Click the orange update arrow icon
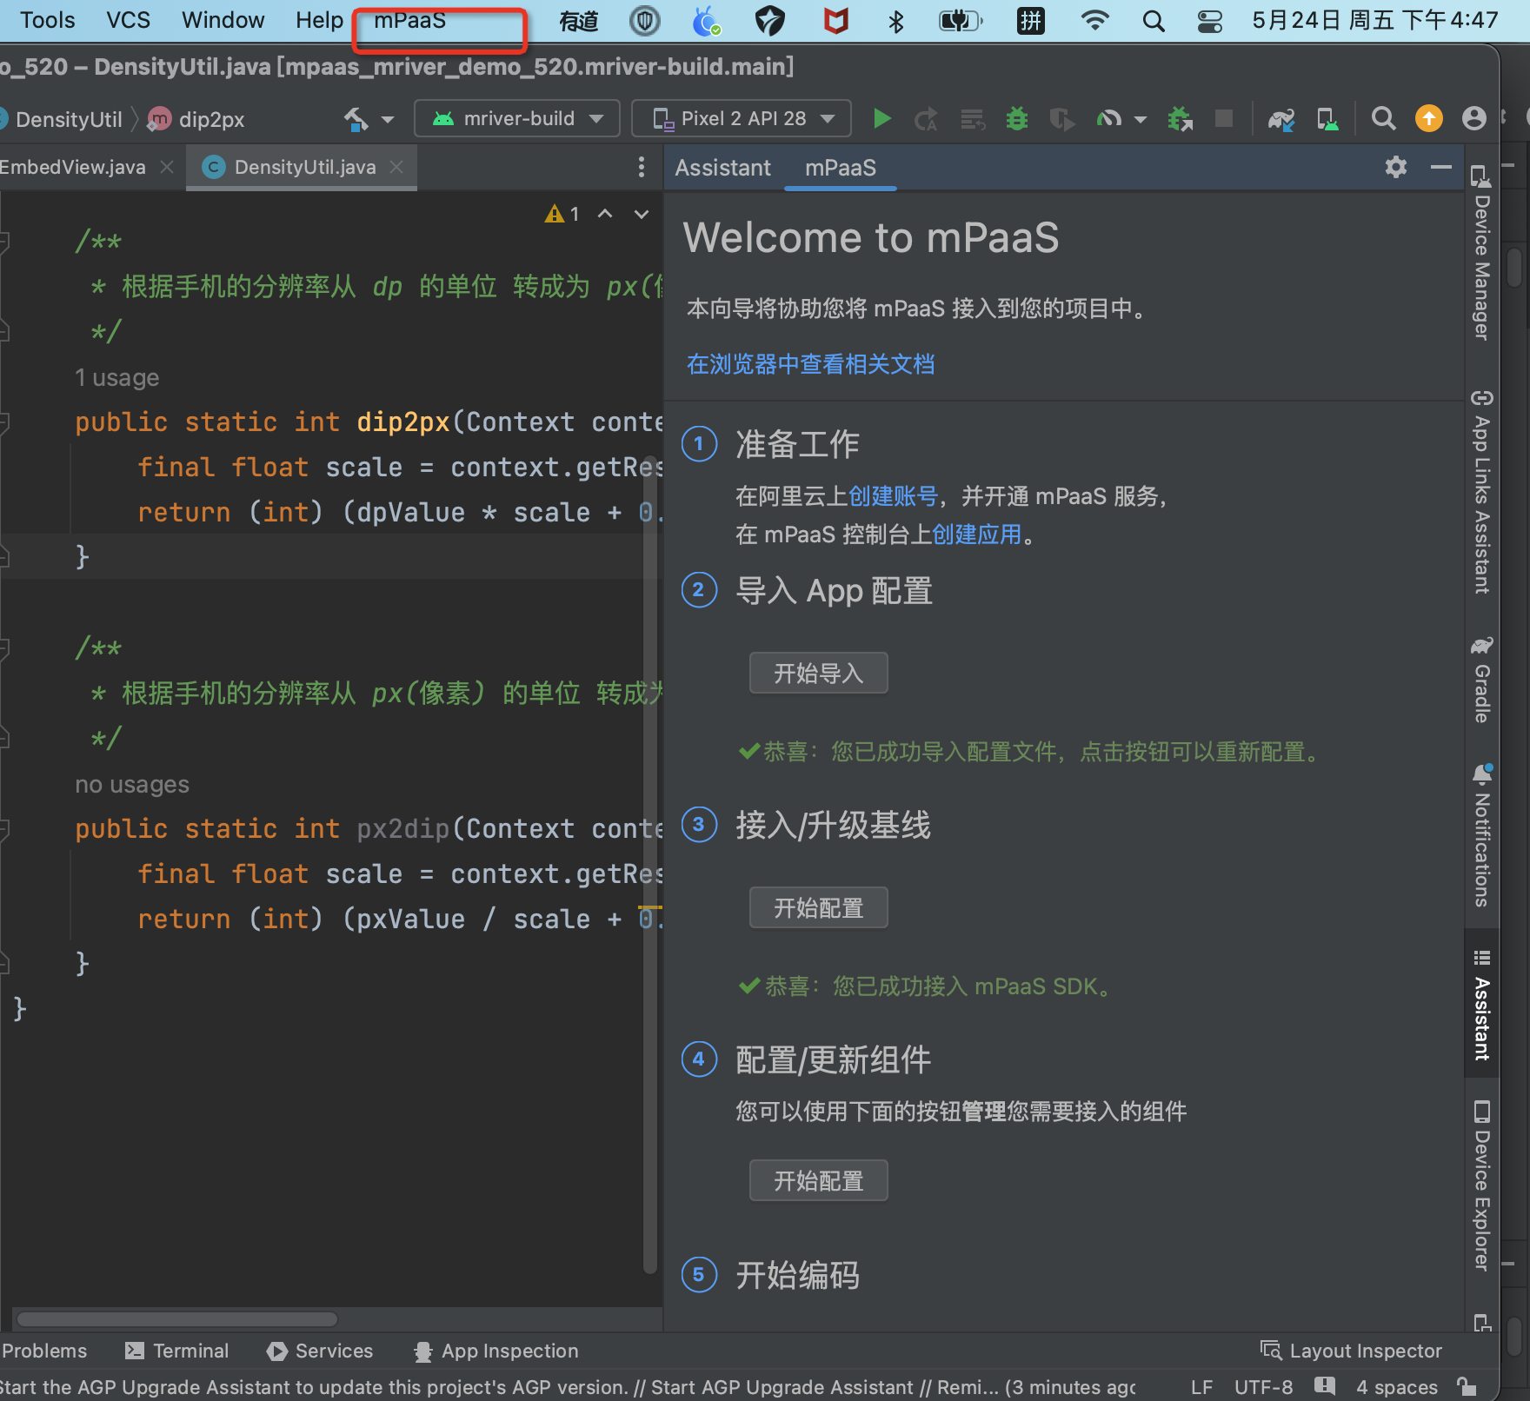1530x1401 pixels. tap(1429, 118)
